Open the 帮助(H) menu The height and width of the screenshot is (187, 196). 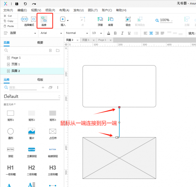[121, 10]
